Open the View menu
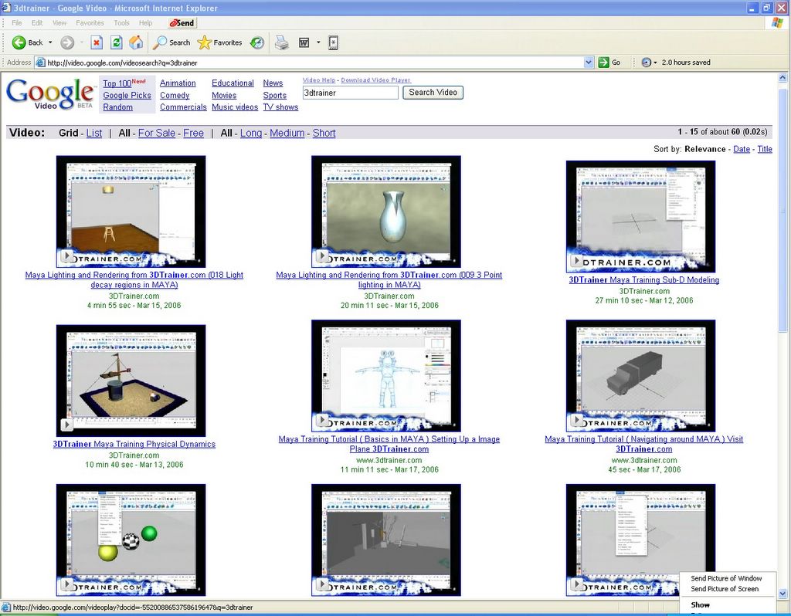 point(59,22)
